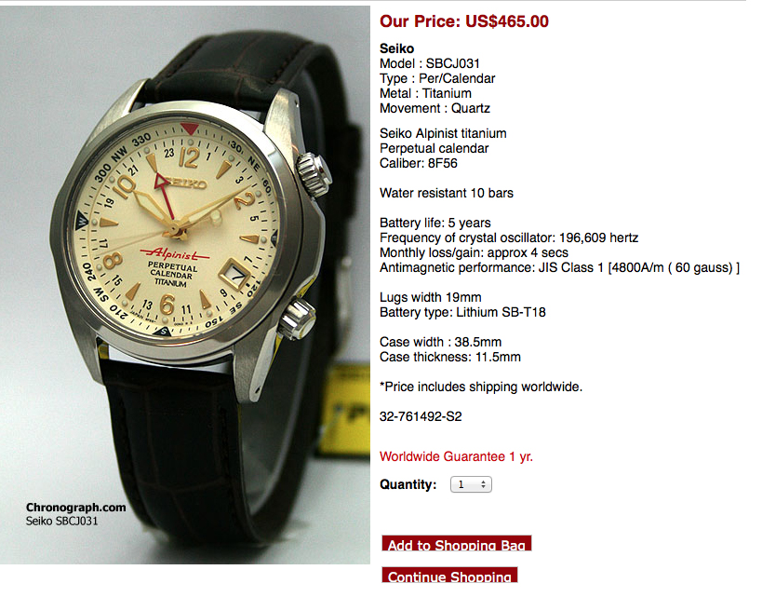Click the red triangle on compass ring
The height and width of the screenshot is (597, 762).
[189, 129]
